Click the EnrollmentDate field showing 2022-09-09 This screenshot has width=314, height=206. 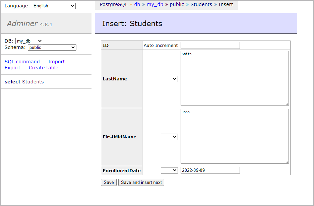210,170
